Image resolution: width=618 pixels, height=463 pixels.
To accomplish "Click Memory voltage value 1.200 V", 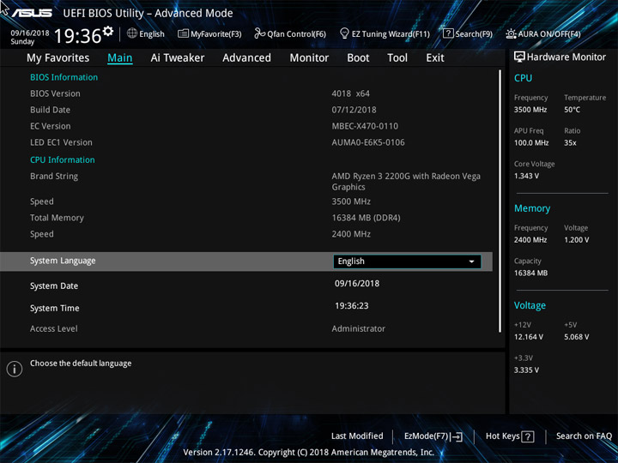I will [576, 240].
